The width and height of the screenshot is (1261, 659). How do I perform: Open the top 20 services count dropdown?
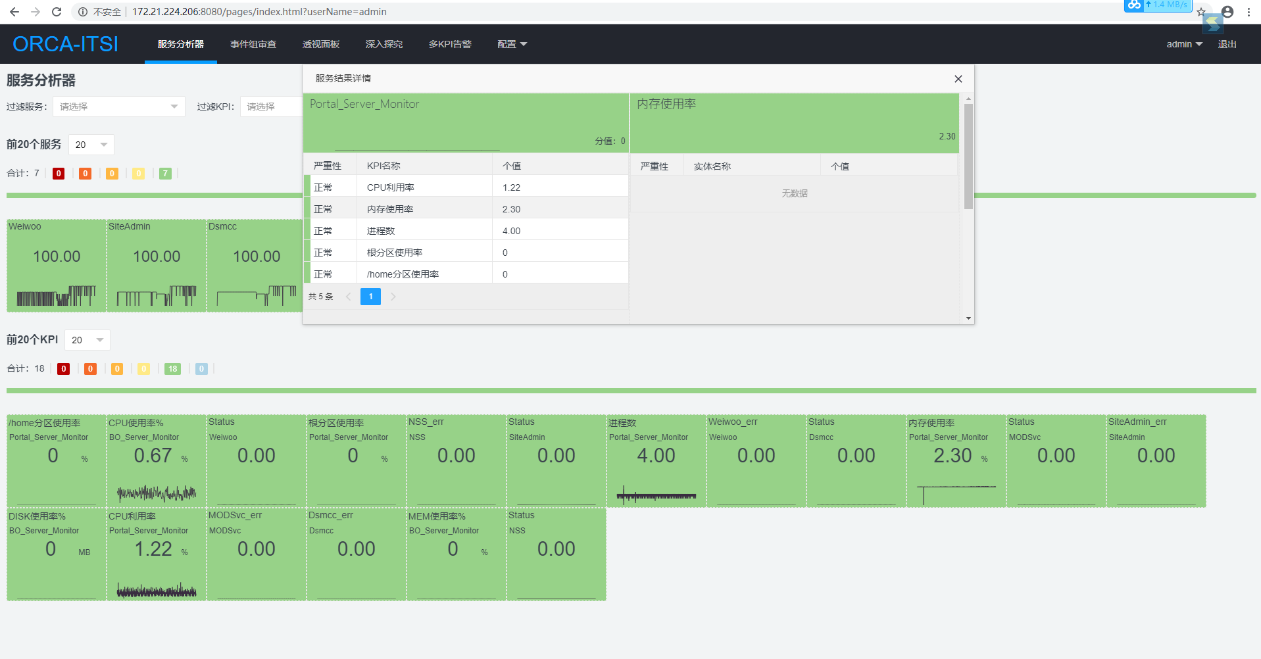(91, 145)
